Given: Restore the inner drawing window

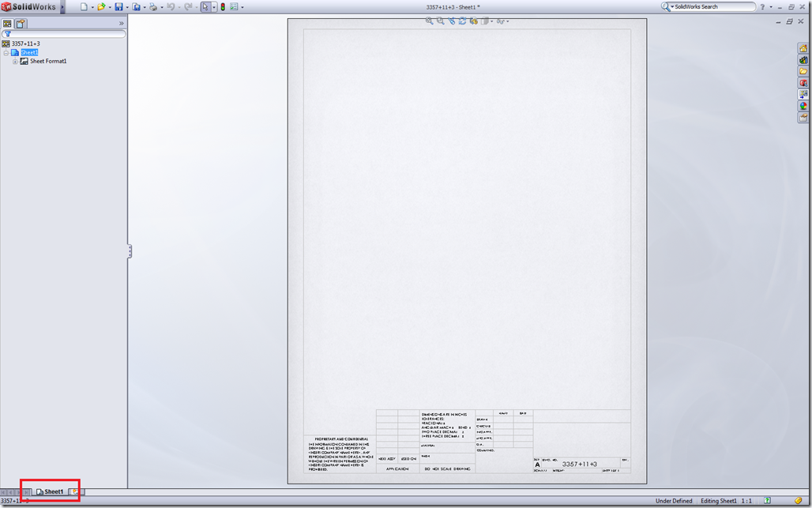Looking at the screenshot, I should pyautogui.click(x=789, y=21).
